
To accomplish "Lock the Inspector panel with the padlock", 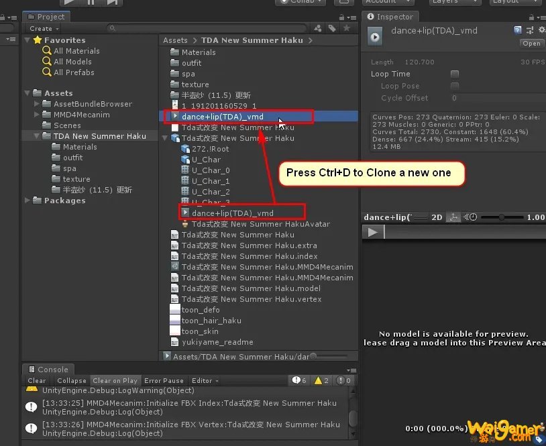I will (x=531, y=17).
